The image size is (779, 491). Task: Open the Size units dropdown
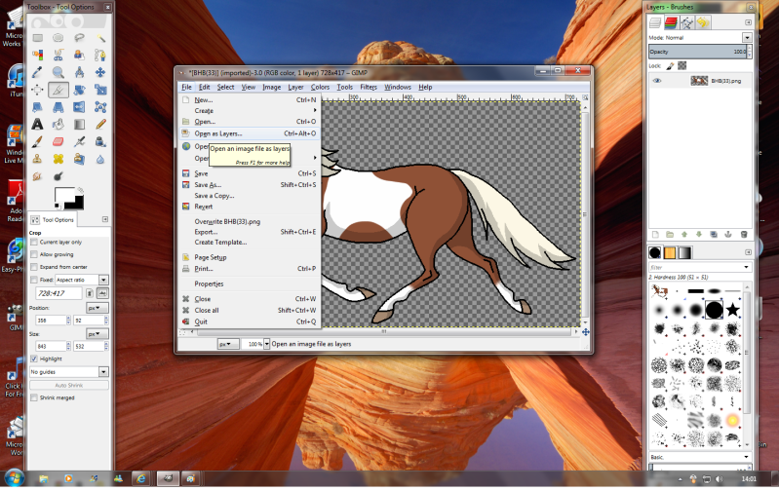97,334
